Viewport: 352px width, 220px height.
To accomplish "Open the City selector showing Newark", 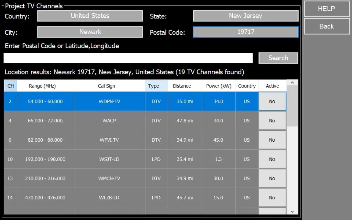I will [90, 32].
